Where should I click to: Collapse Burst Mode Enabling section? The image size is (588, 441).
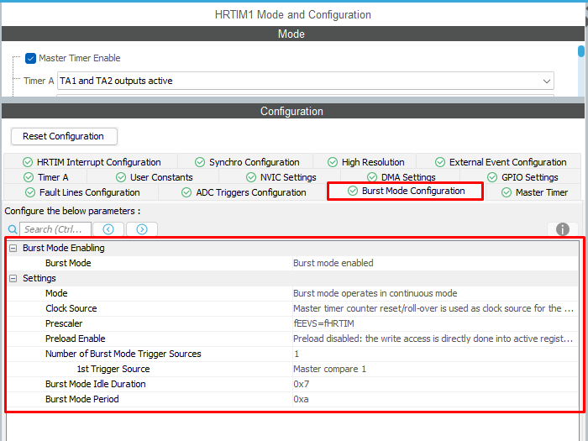click(x=13, y=248)
